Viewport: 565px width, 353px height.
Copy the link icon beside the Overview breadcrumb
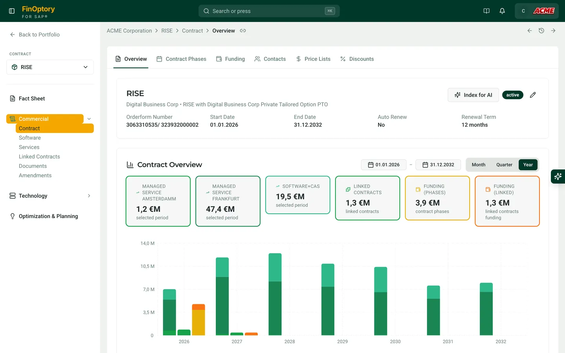click(x=243, y=31)
